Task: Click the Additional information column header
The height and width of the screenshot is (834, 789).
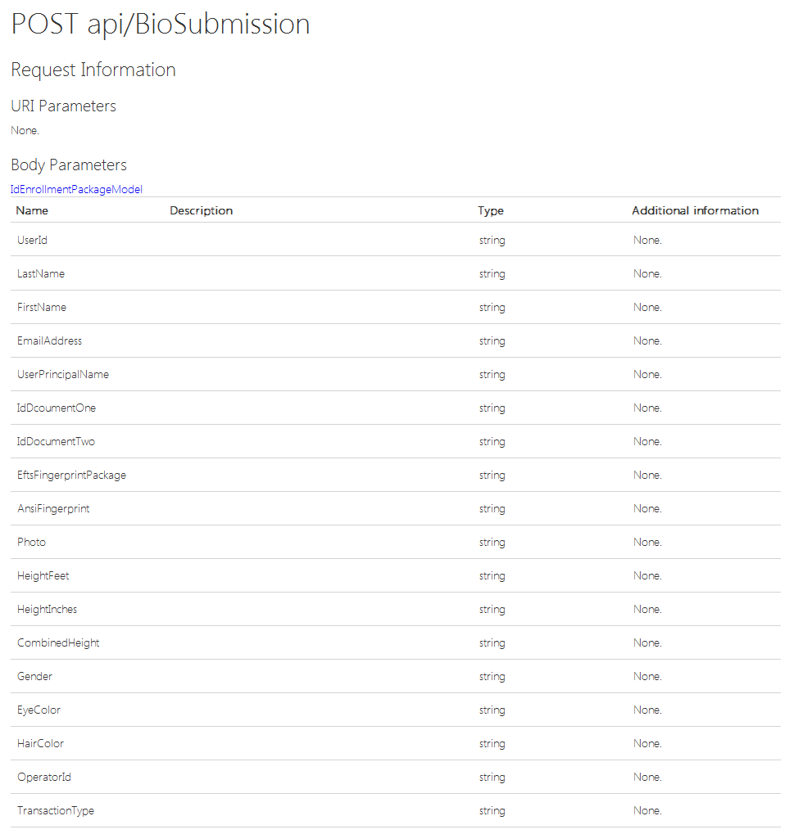Action: point(696,210)
